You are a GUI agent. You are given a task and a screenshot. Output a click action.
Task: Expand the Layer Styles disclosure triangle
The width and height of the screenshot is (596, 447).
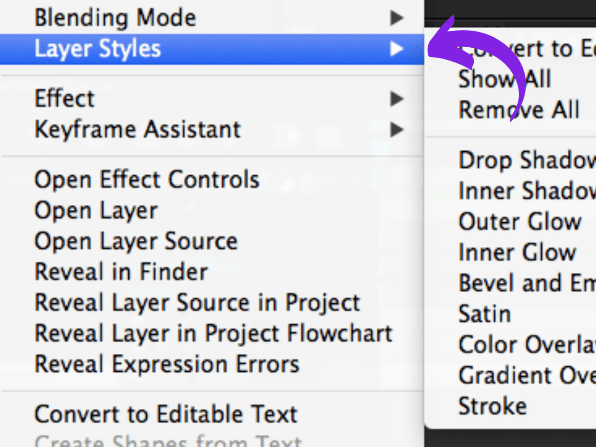point(397,49)
